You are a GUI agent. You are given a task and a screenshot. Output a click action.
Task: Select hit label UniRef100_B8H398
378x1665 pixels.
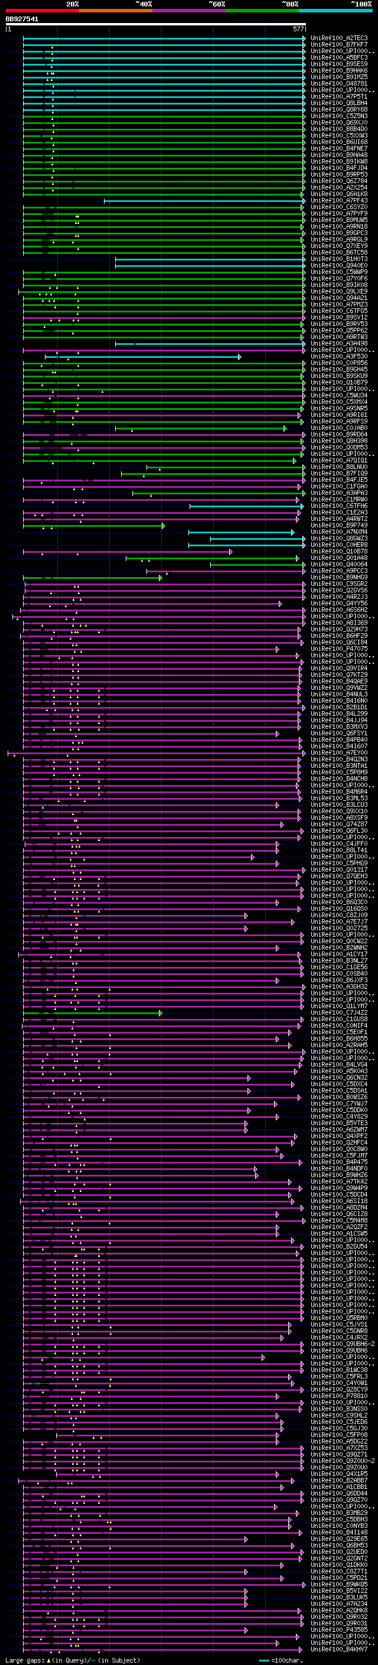[x=339, y=441]
